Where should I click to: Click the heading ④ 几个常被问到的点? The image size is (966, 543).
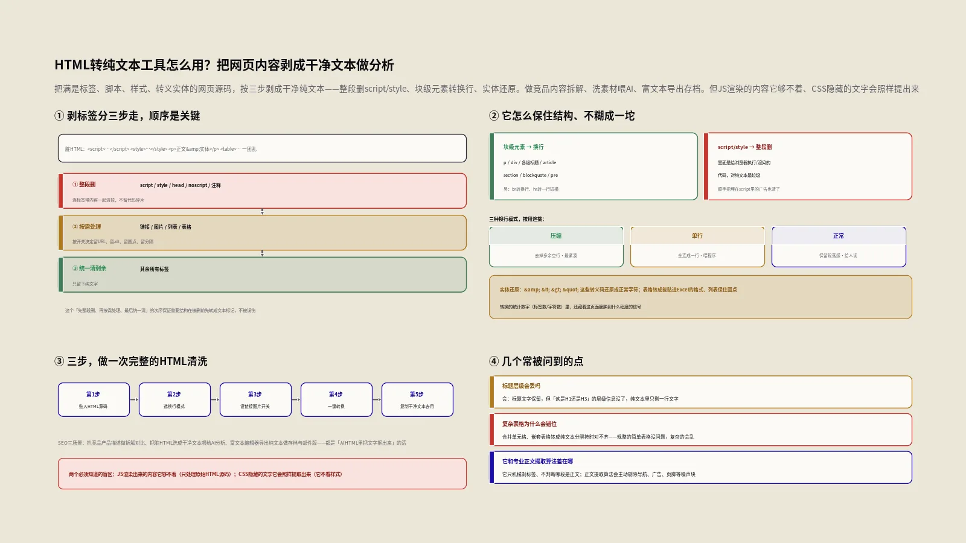point(536,361)
